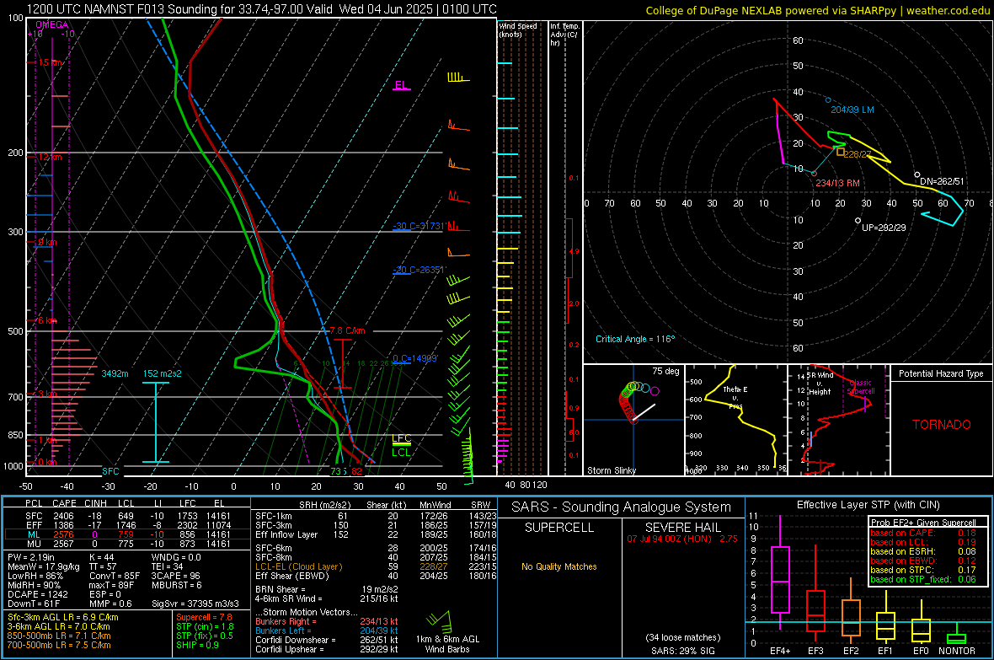Click the 'Bunkers Left = 204/39 kt' line

327,630
